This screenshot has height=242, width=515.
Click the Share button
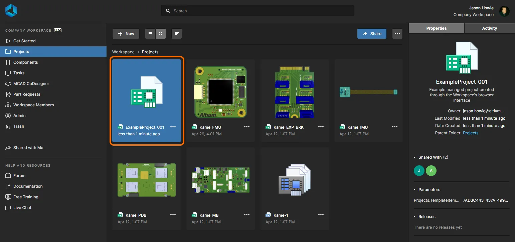click(x=372, y=34)
